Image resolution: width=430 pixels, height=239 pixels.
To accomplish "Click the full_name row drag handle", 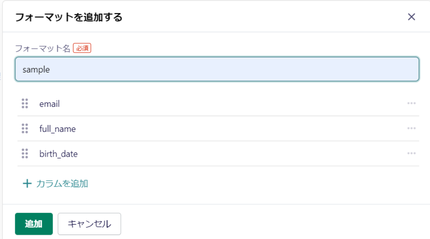I will click(x=25, y=128).
